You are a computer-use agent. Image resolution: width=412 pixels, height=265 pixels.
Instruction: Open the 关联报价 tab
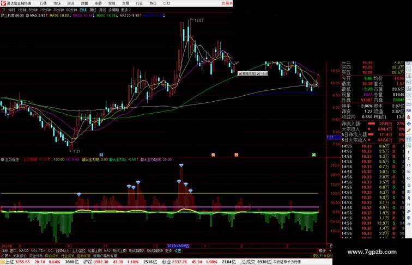point(20,256)
